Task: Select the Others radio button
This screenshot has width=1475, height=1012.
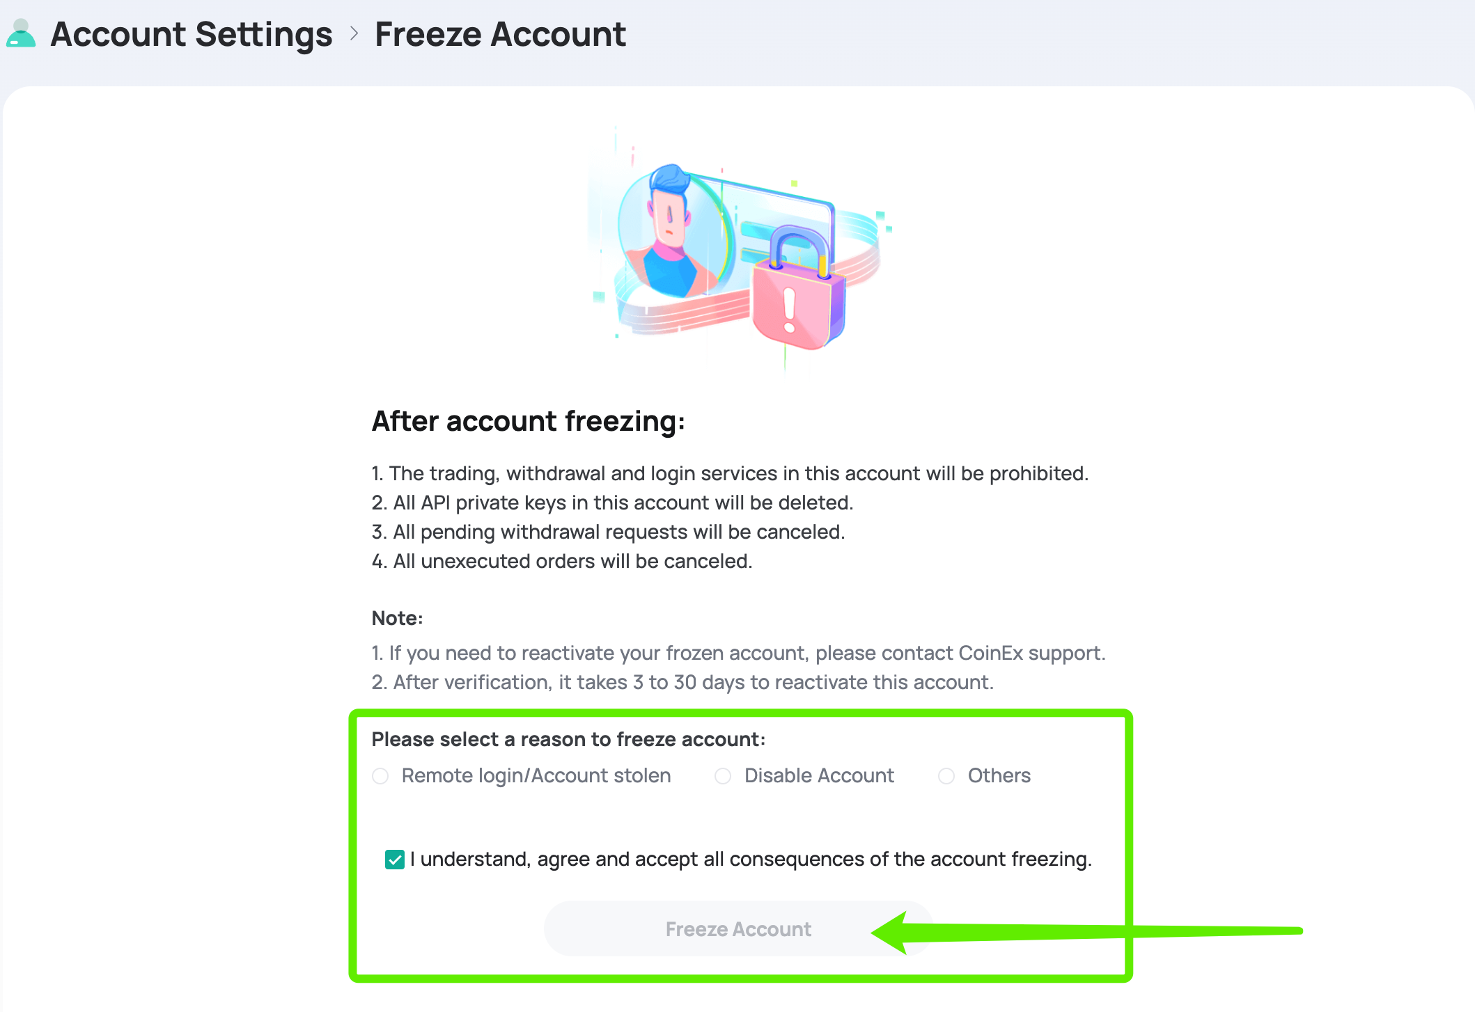Action: tap(946, 776)
